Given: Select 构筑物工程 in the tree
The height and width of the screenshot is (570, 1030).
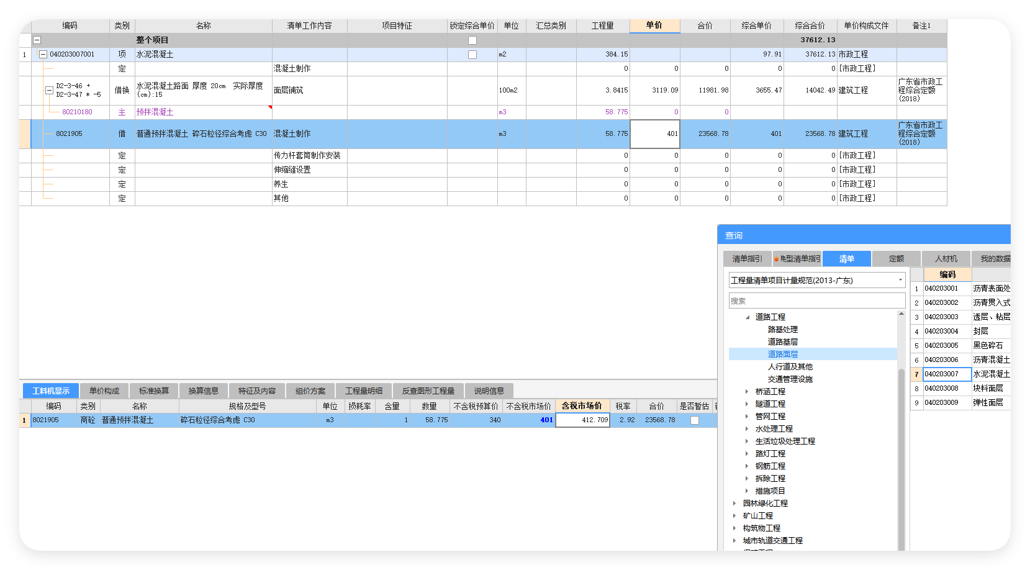Looking at the screenshot, I should (x=761, y=528).
